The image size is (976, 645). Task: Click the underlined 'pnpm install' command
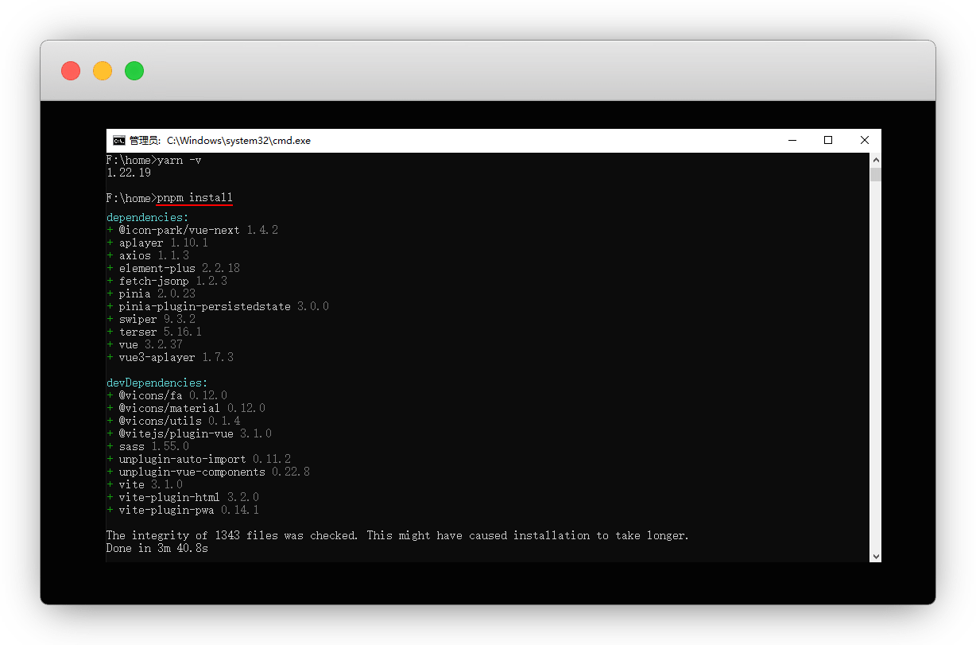tap(195, 198)
